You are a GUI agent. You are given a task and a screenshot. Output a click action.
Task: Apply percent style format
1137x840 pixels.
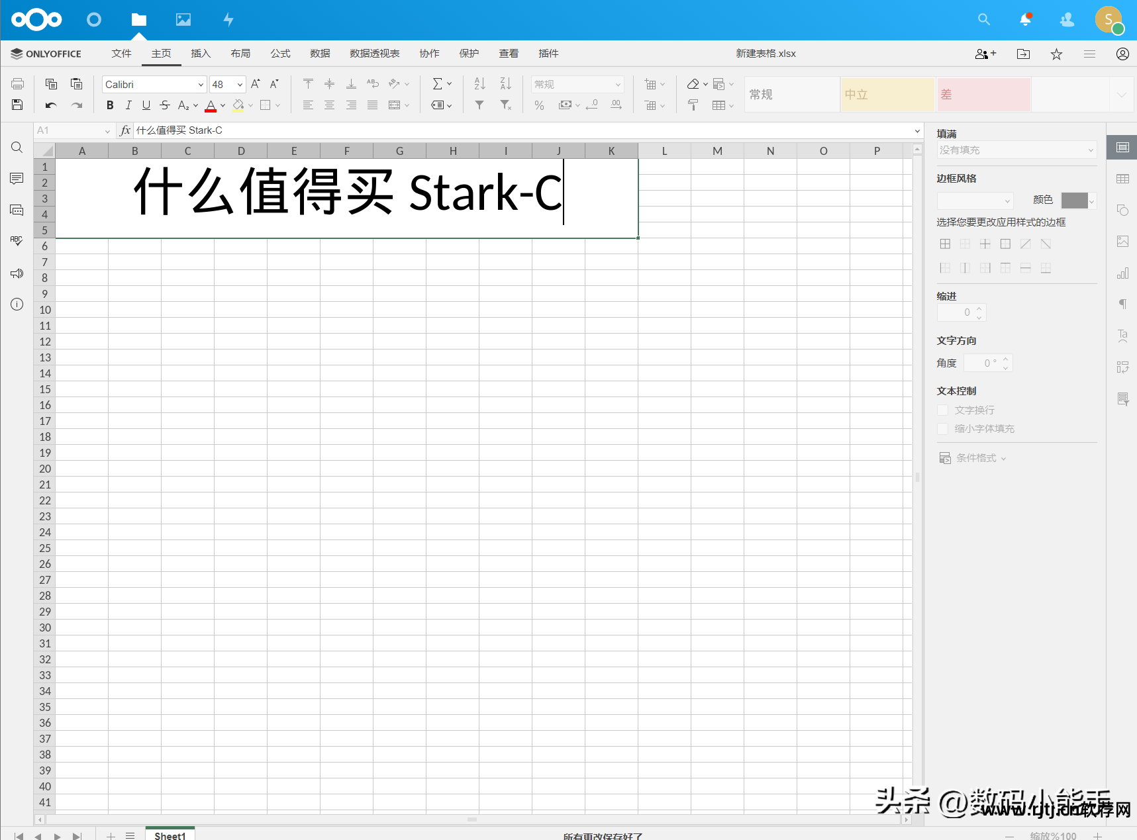point(540,105)
